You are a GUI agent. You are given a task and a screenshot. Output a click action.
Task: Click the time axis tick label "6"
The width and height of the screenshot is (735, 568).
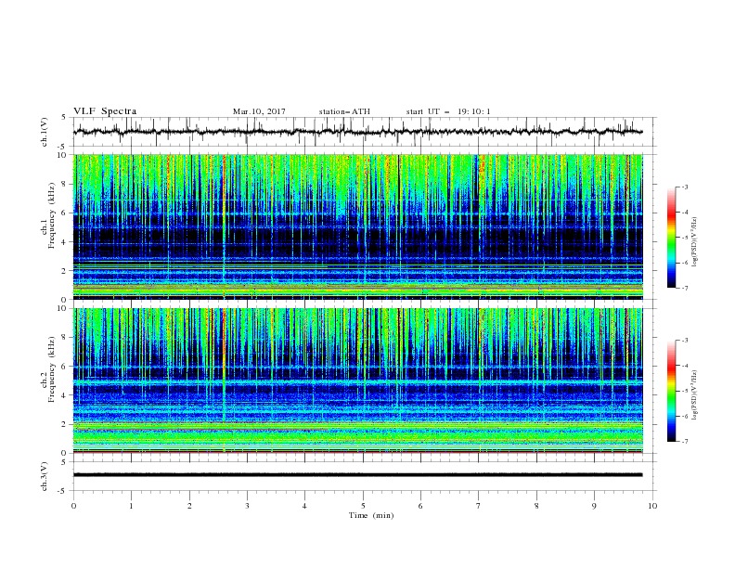point(420,506)
